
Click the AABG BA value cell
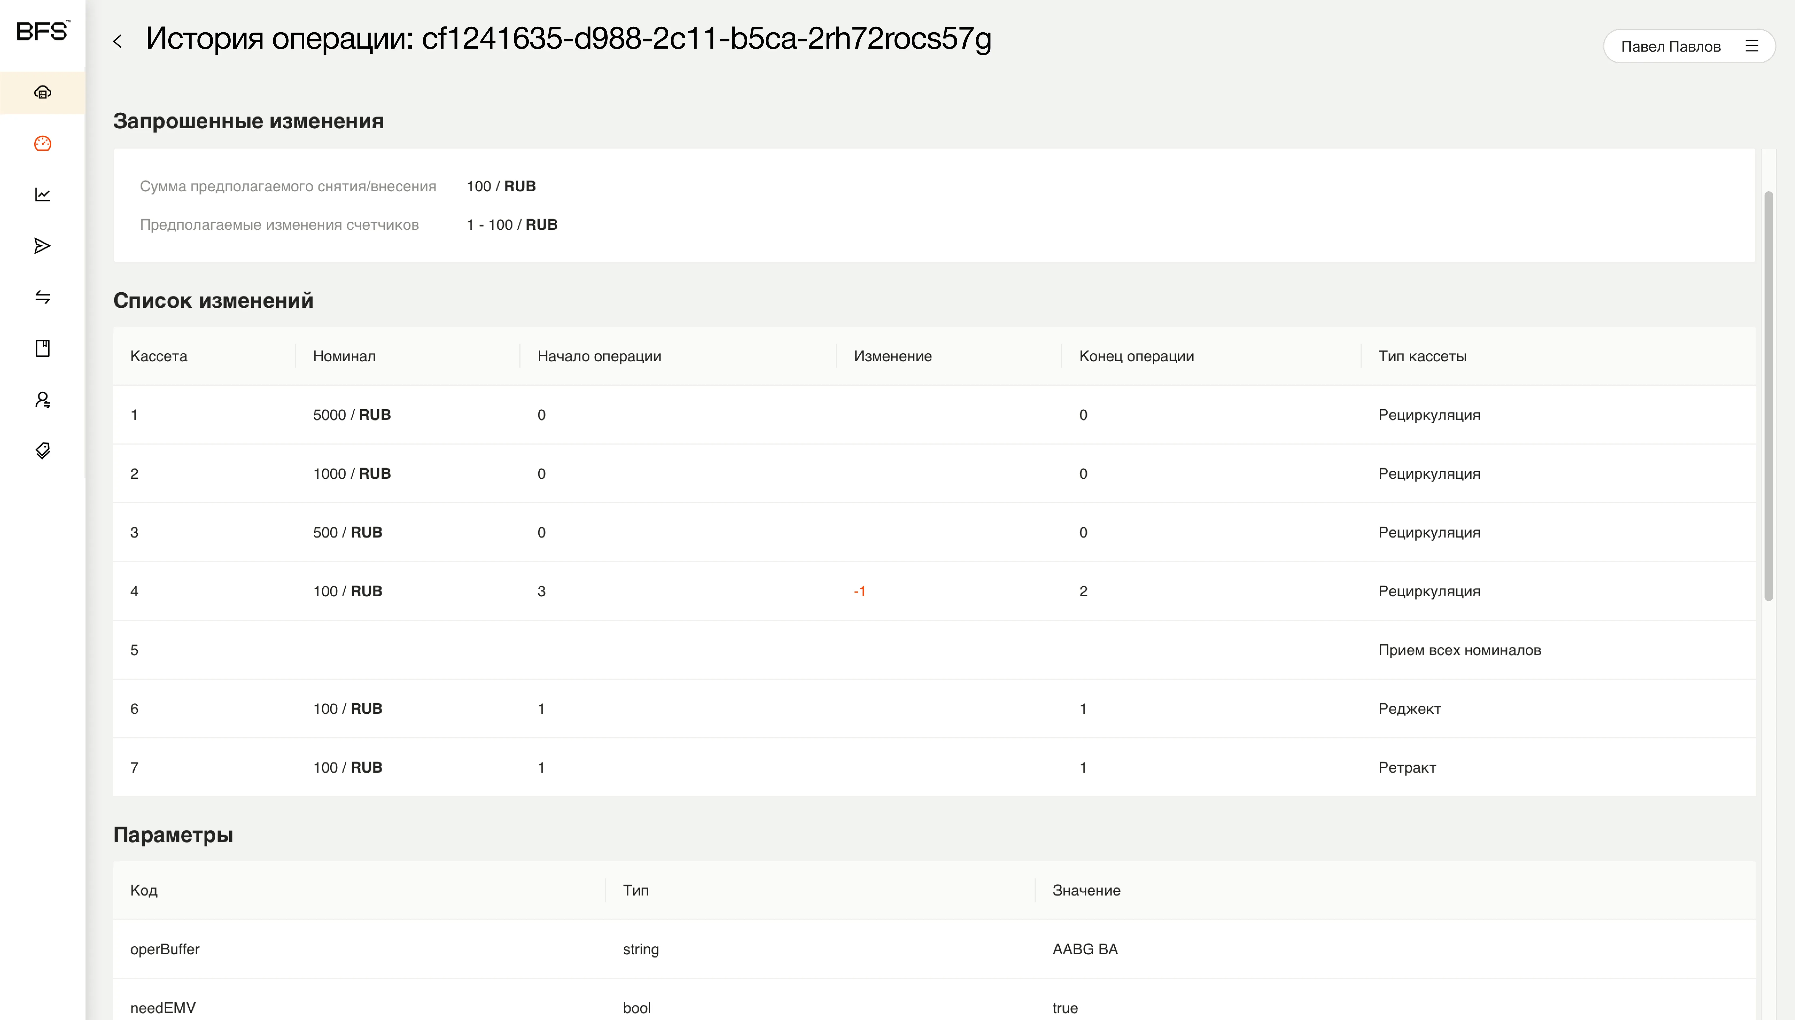pyautogui.click(x=1085, y=949)
